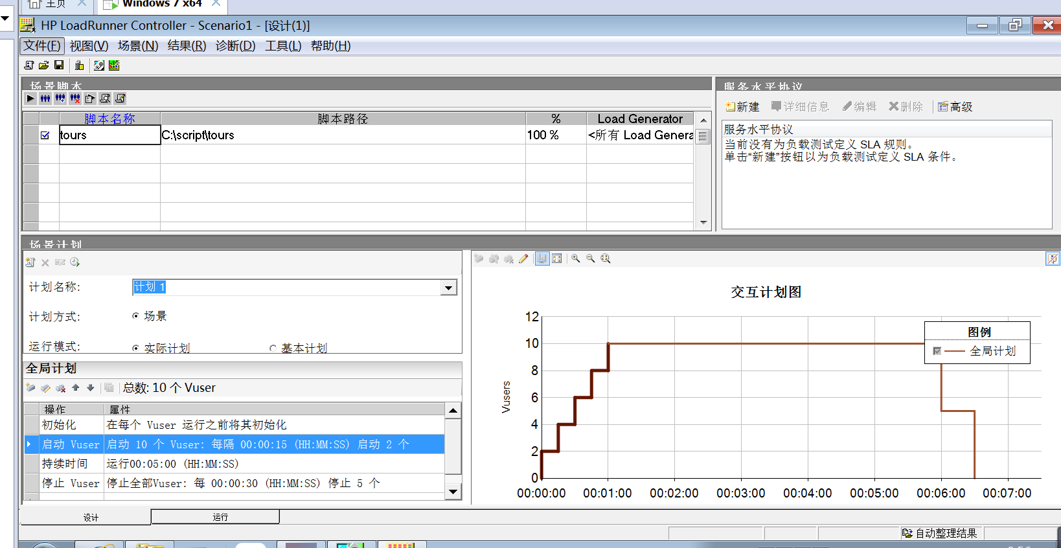Viewport: 1061px width, 548px height.
Task: Click the Open Scenario folder icon
Action: click(43, 65)
